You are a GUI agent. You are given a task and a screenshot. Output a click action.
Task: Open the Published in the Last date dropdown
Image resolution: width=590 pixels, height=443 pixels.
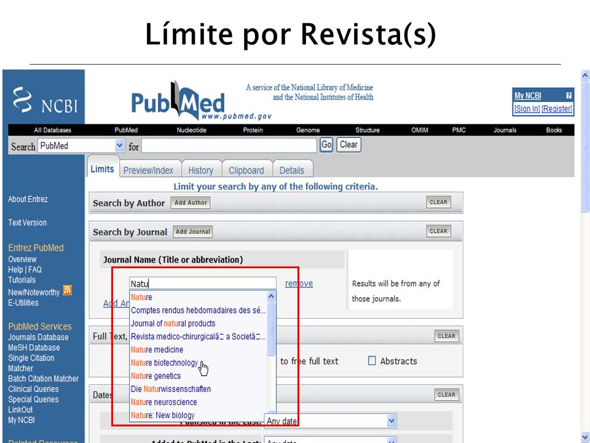pyautogui.click(x=331, y=421)
